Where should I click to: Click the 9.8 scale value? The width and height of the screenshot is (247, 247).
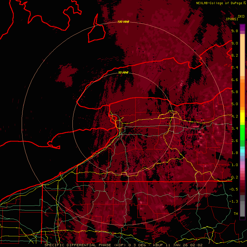click(x=235, y=31)
